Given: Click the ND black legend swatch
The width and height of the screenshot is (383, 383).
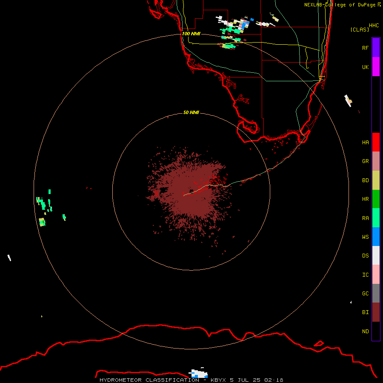Looking at the screenshot, I should tap(376, 331).
